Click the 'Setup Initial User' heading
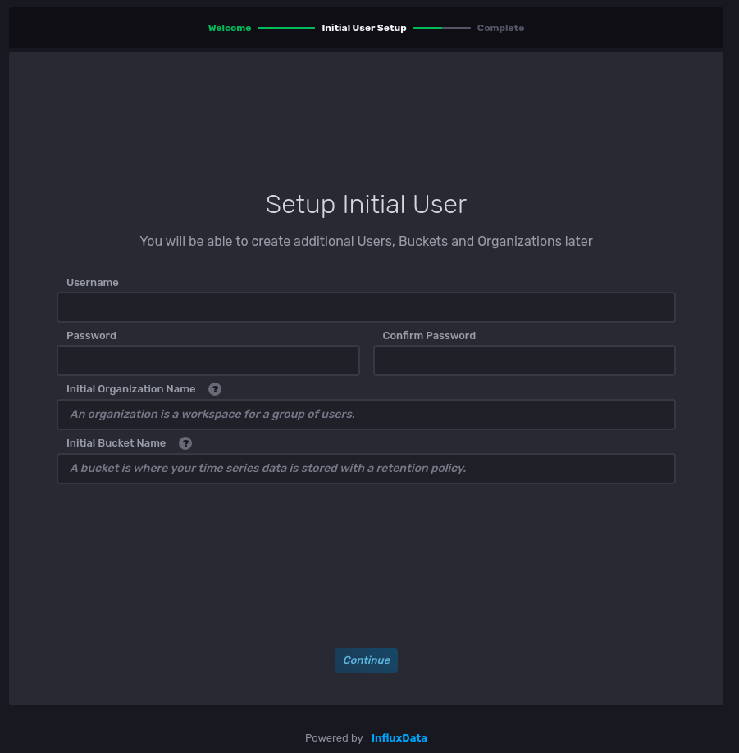This screenshot has height=753, width=739. click(366, 204)
